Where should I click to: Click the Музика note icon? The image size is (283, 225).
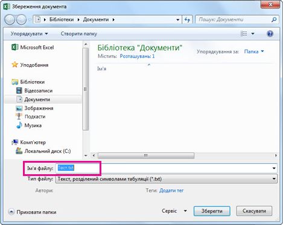(x=19, y=125)
